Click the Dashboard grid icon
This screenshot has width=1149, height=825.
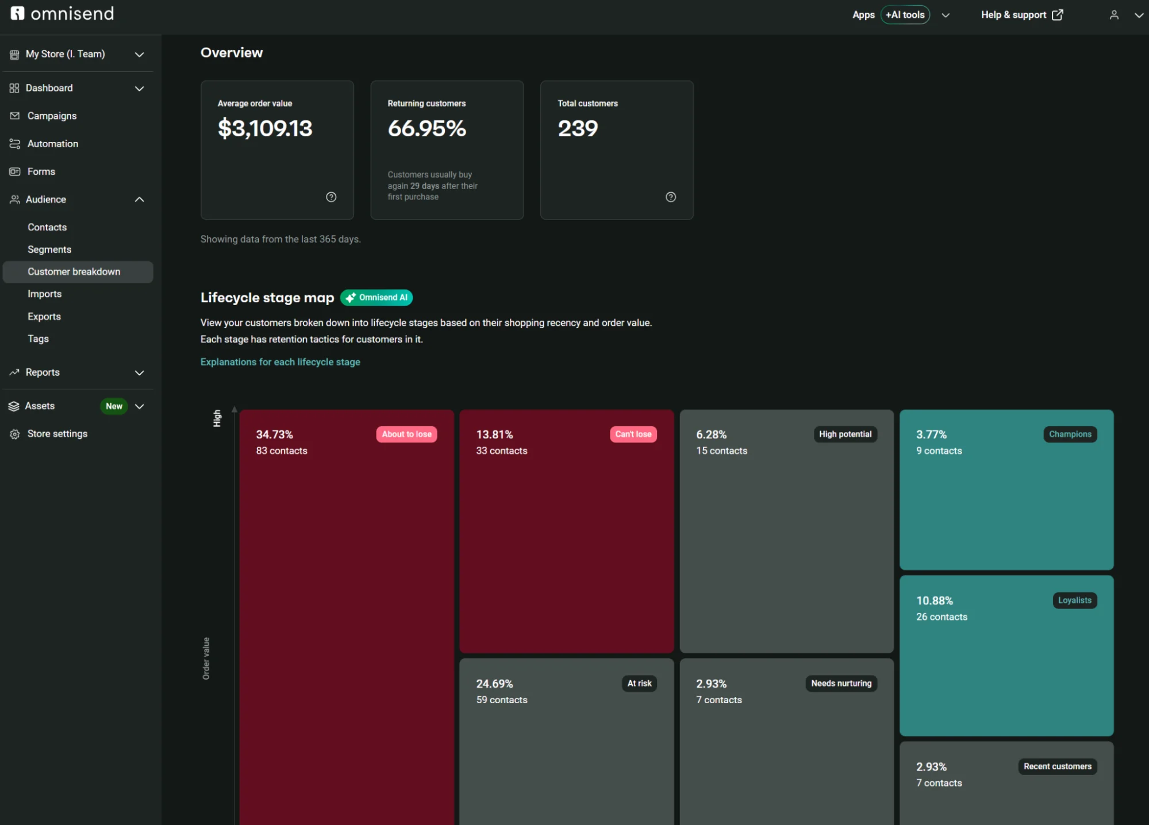click(x=14, y=88)
